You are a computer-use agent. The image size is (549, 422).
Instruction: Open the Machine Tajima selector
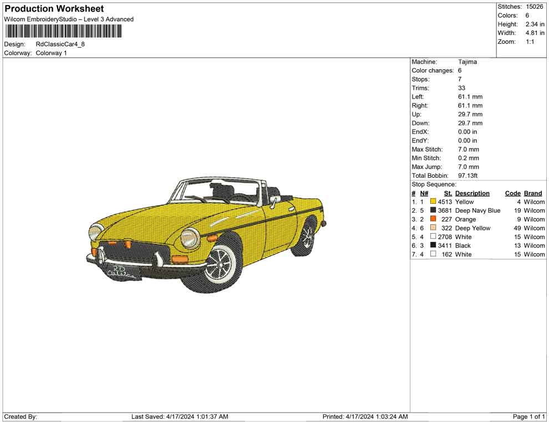point(466,62)
